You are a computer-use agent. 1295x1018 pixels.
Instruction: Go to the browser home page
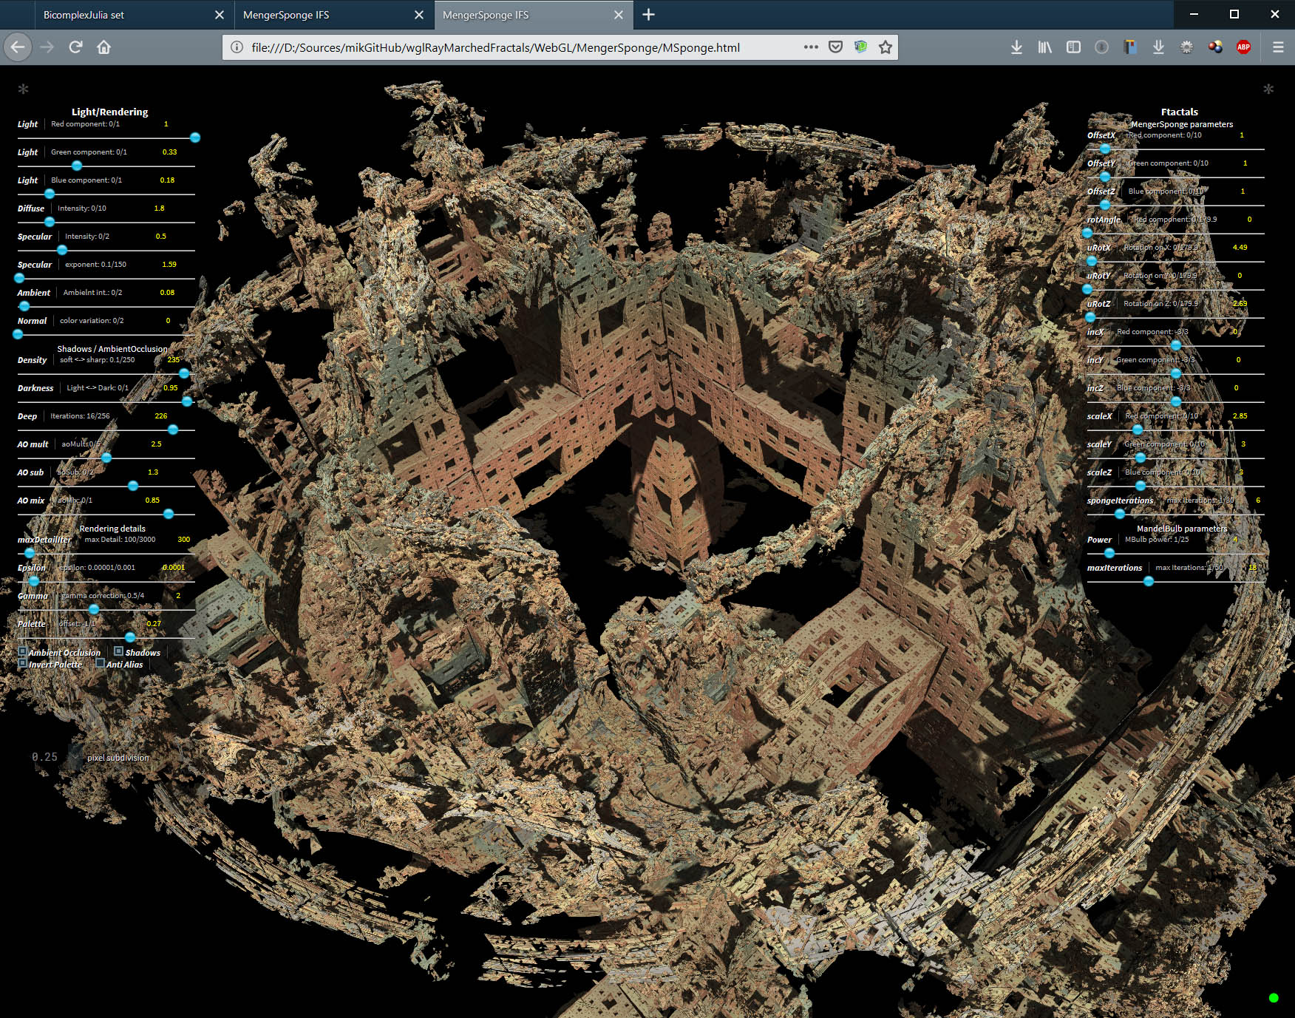(103, 47)
